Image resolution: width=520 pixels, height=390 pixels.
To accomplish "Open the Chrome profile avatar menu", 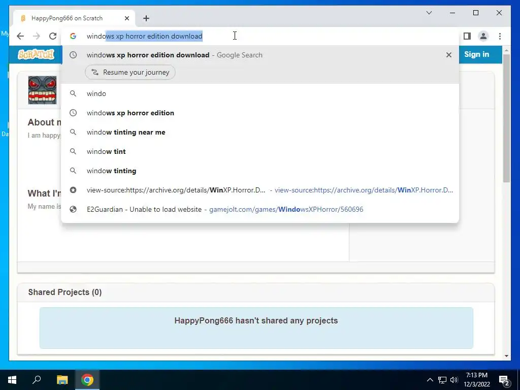I will (483, 36).
